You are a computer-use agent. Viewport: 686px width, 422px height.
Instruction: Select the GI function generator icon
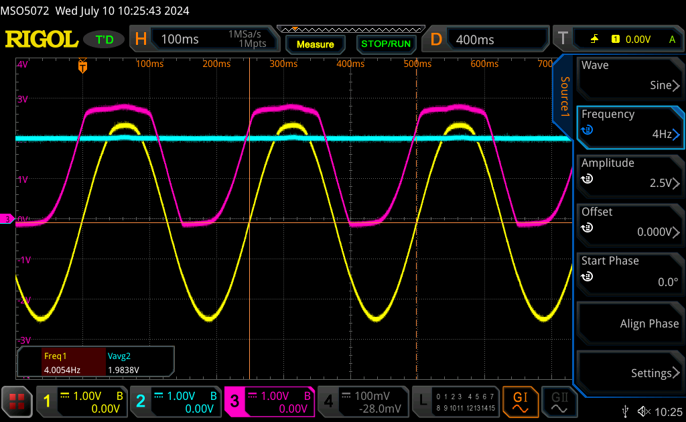click(x=520, y=402)
